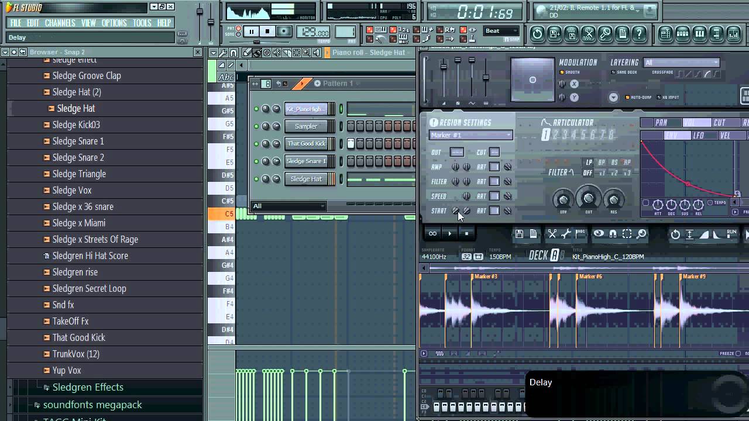Click the Slicex dashed select region icon
Screen dimensions: 749x421
tap(627, 234)
